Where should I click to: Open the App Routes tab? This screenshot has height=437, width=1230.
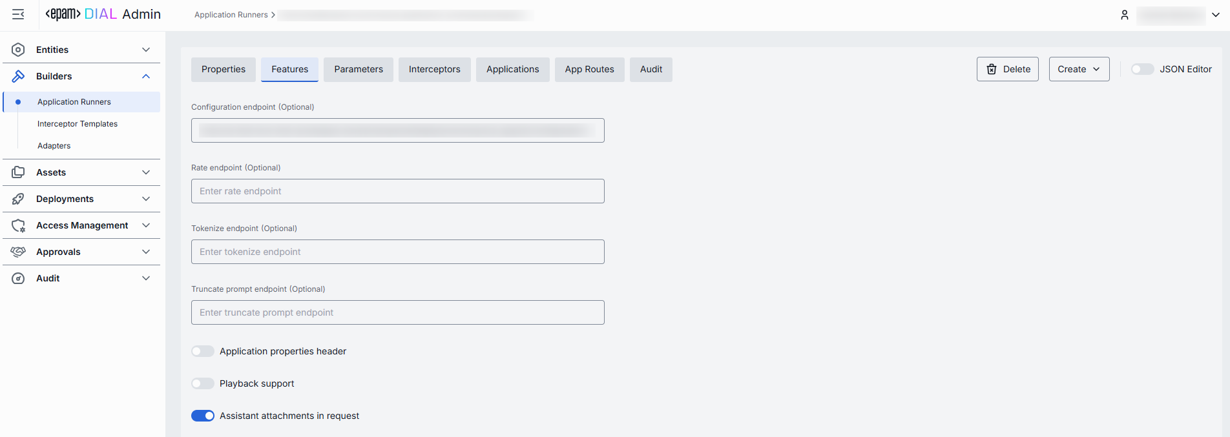click(x=589, y=69)
